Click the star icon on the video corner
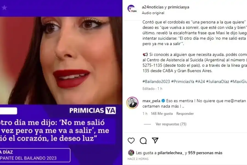This screenshot has height=165, width=247. pos(4,8)
